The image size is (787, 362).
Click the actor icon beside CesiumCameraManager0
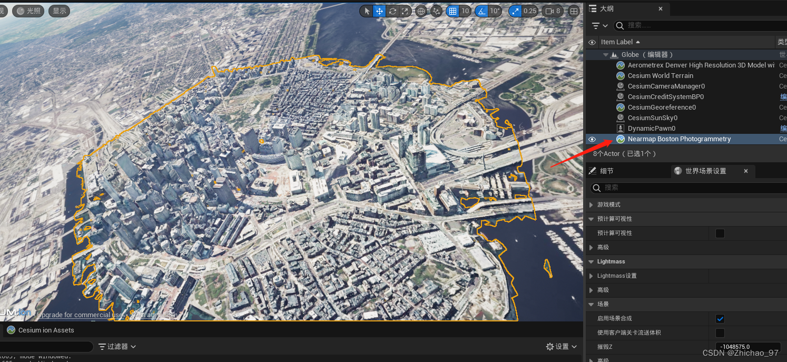(x=621, y=86)
